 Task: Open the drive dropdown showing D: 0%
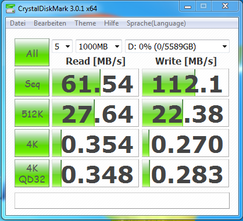pos(177,47)
